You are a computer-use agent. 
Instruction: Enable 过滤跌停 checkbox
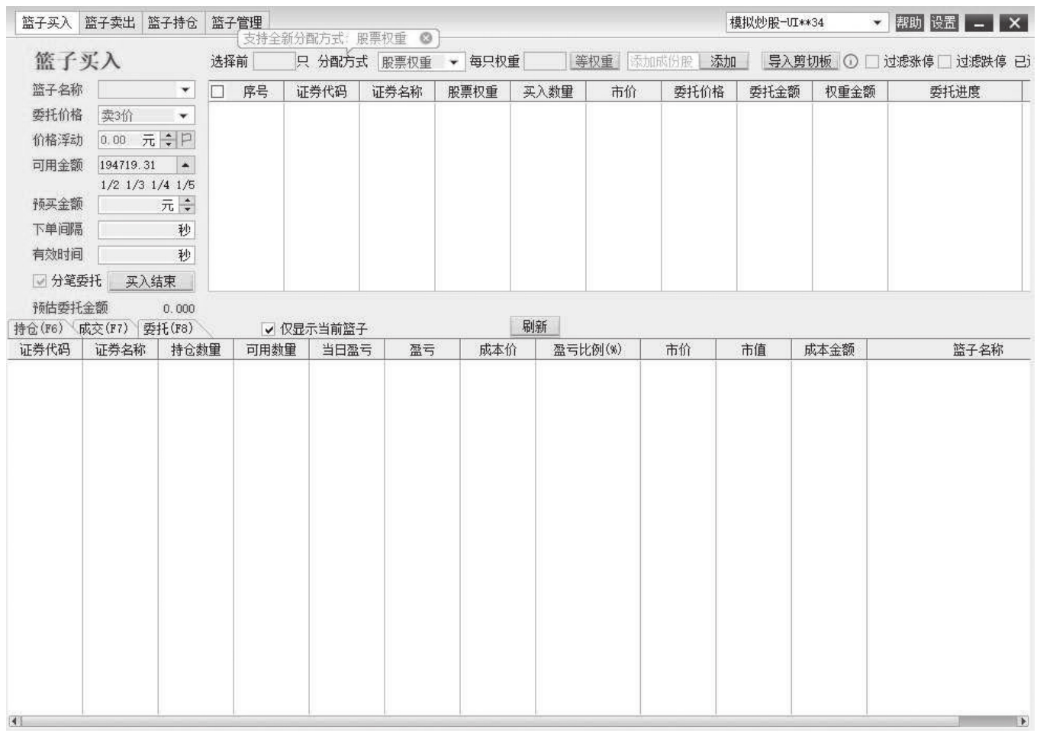coord(945,62)
